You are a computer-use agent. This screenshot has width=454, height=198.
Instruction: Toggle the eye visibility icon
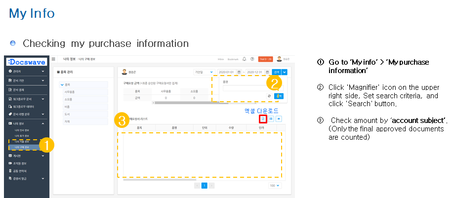click(279, 119)
